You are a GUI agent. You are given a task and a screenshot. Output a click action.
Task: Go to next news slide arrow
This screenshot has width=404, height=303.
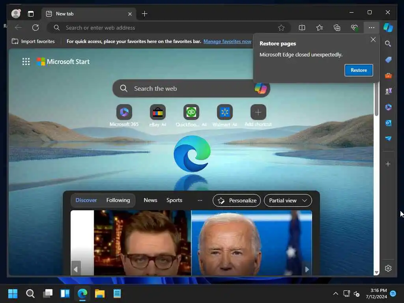[x=307, y=269]
